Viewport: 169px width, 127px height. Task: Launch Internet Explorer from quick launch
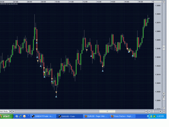click(21, 116)
